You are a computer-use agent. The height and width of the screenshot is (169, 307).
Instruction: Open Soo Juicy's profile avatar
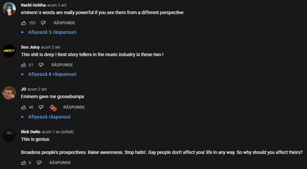(x=9, y=51)
